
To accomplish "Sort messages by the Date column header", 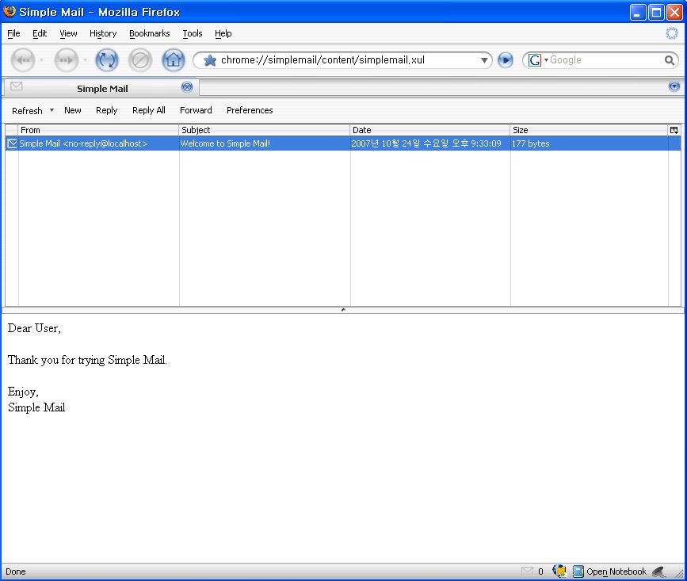I will (430, 130).
